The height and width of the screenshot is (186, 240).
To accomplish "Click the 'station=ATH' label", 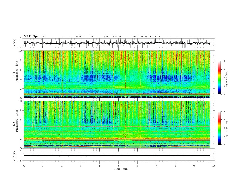I will [112, 36].
